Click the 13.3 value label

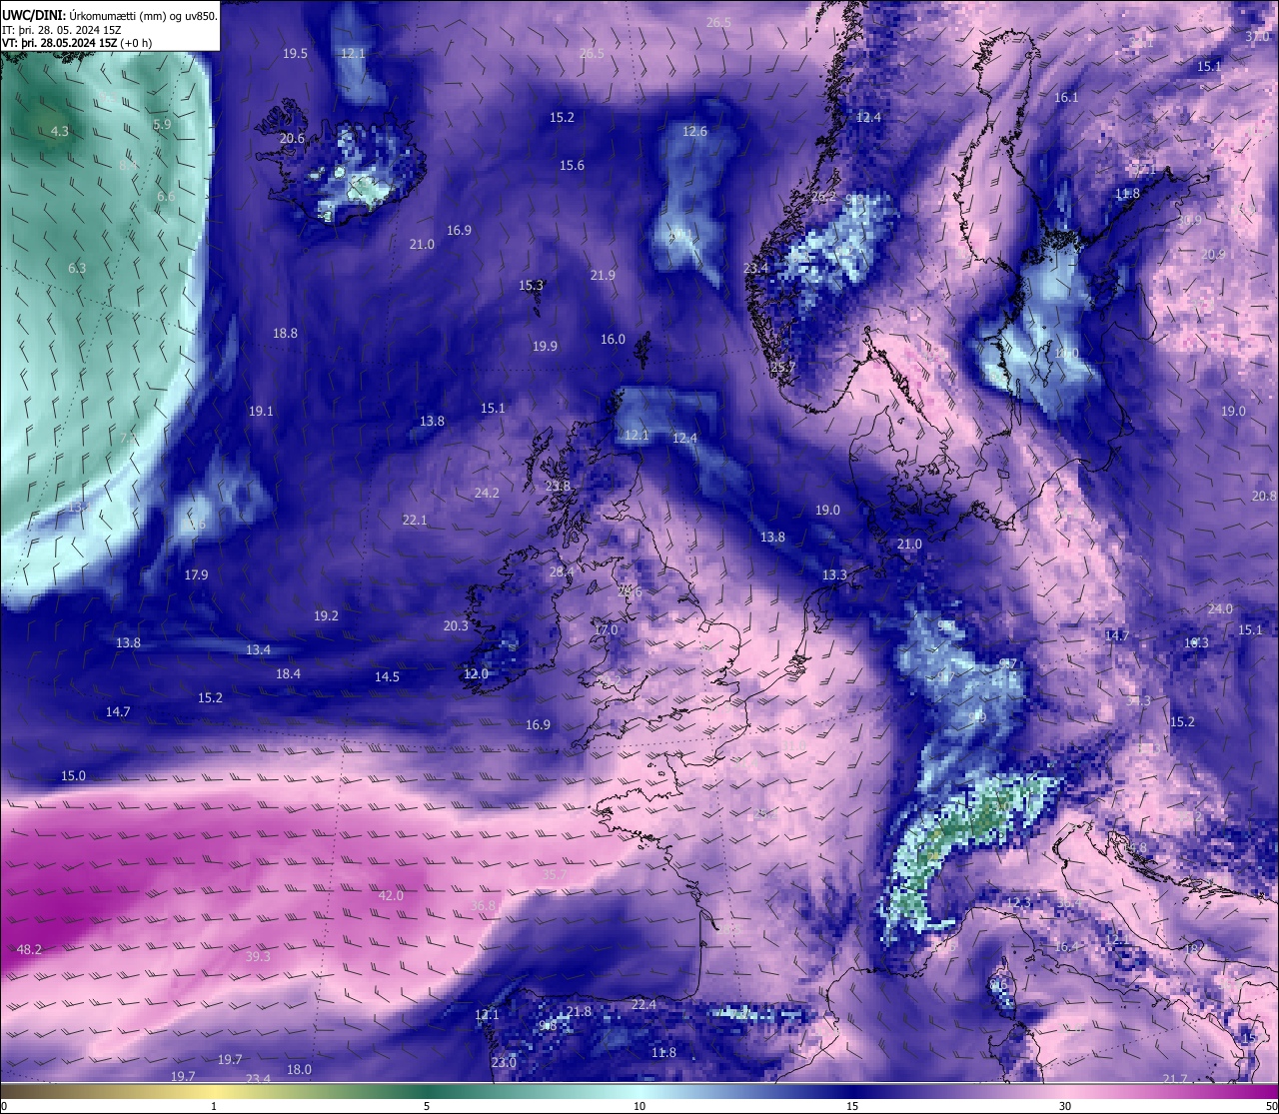pyautogui.click(x=834, y=575)
